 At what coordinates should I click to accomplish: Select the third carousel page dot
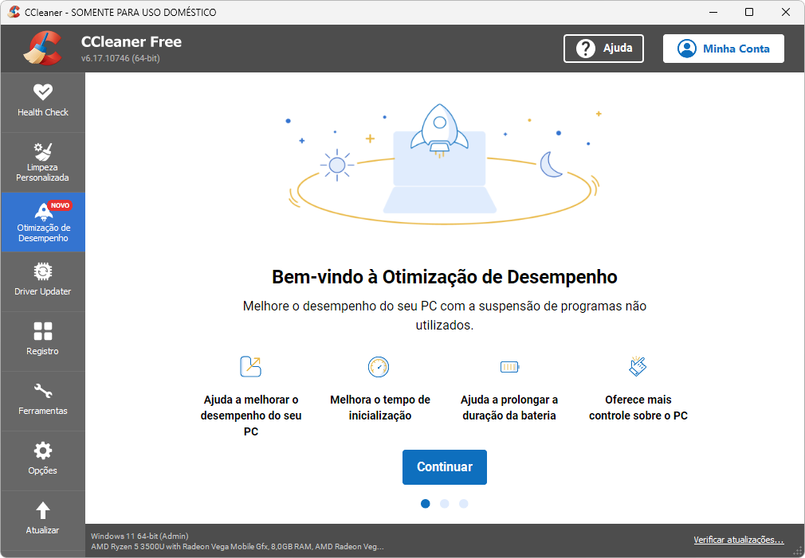(464, 504)
